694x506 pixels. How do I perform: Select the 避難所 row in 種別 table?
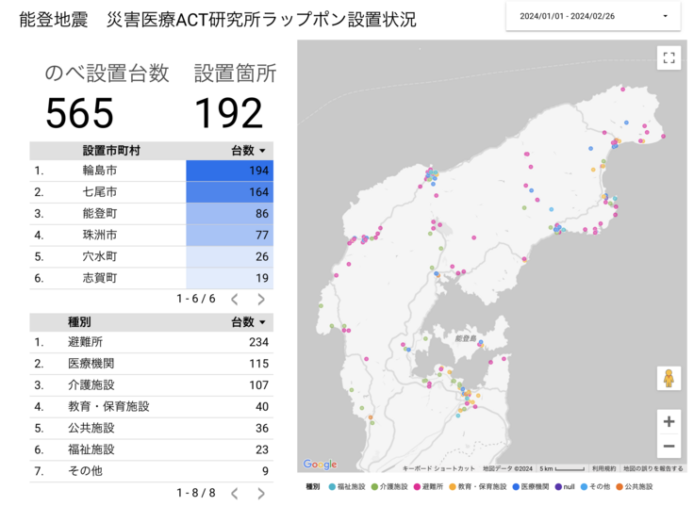coord(152,342)
